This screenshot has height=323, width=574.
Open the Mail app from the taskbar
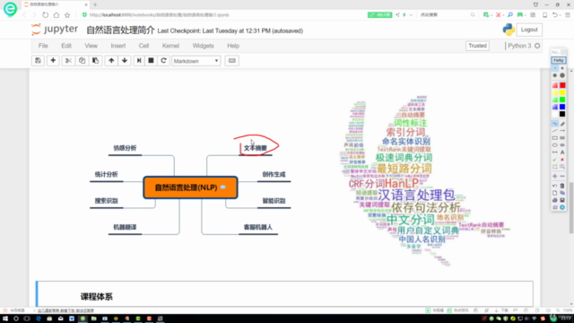point(61,319)
